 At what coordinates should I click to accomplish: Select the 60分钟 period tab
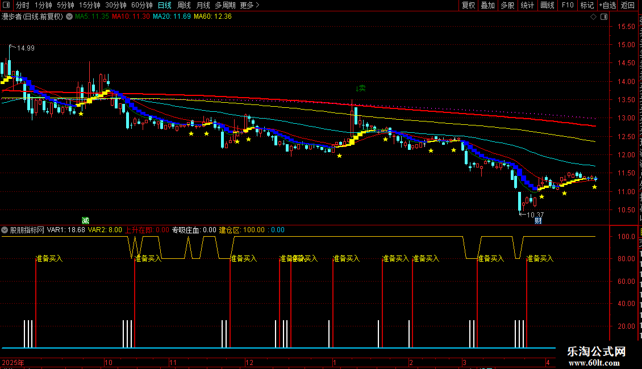(141, 5)
